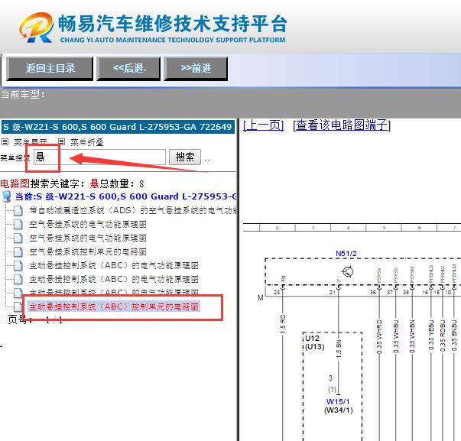Click the 1.5 BN wire label

click(x=339, y=349)
